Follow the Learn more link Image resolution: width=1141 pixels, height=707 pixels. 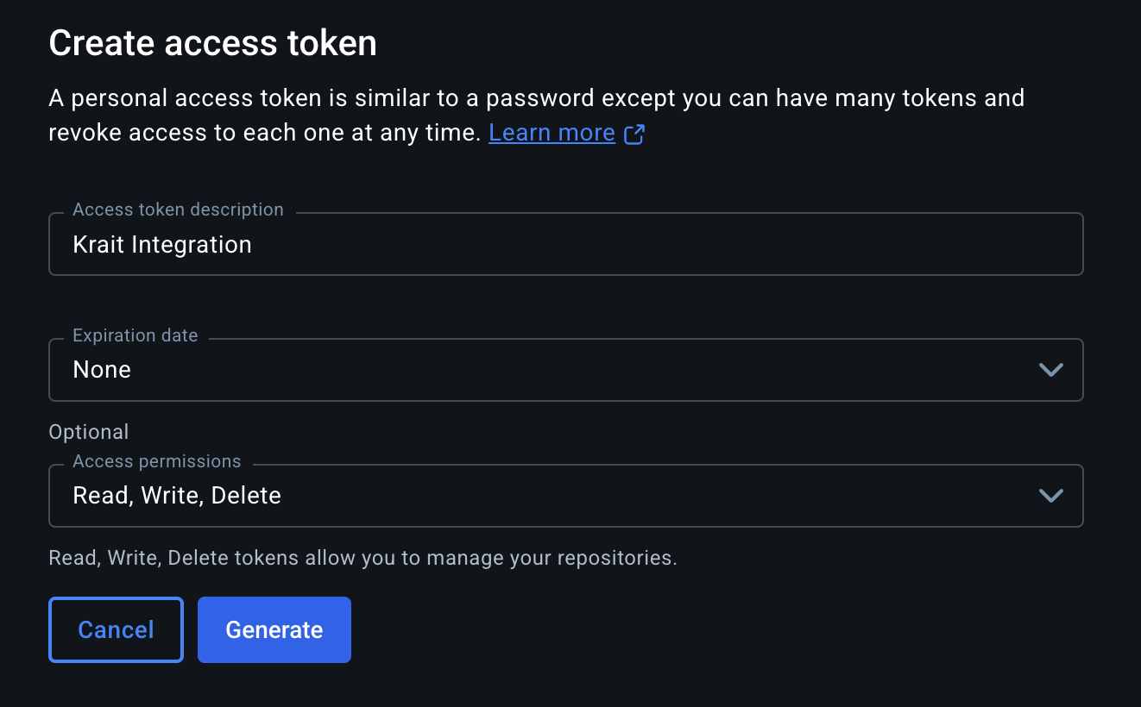pyautogui.click(x=552, y=133)
